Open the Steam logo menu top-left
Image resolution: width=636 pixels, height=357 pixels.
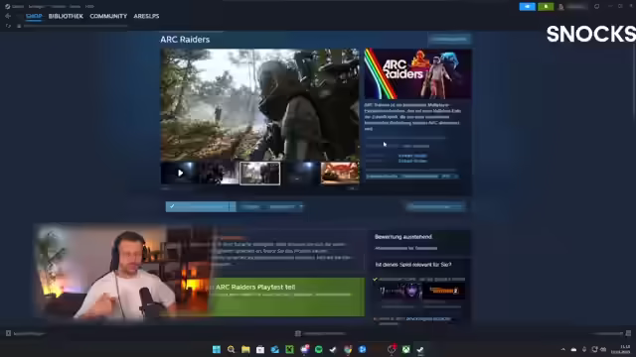(7, 7)
